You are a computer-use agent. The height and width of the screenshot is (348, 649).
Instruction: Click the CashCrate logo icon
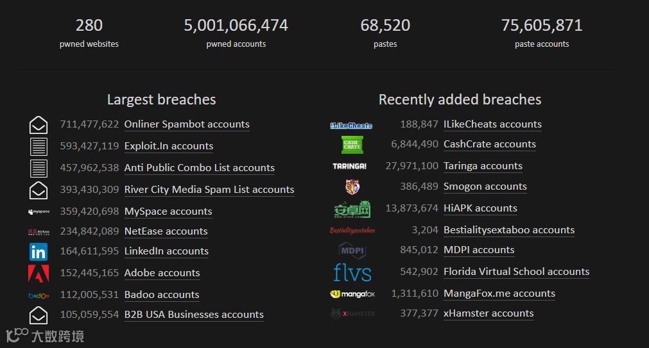(x=352, y=145)
